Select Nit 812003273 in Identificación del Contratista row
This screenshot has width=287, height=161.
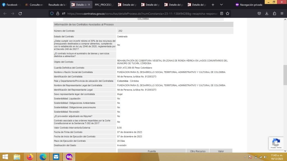[x=137, y=77]
